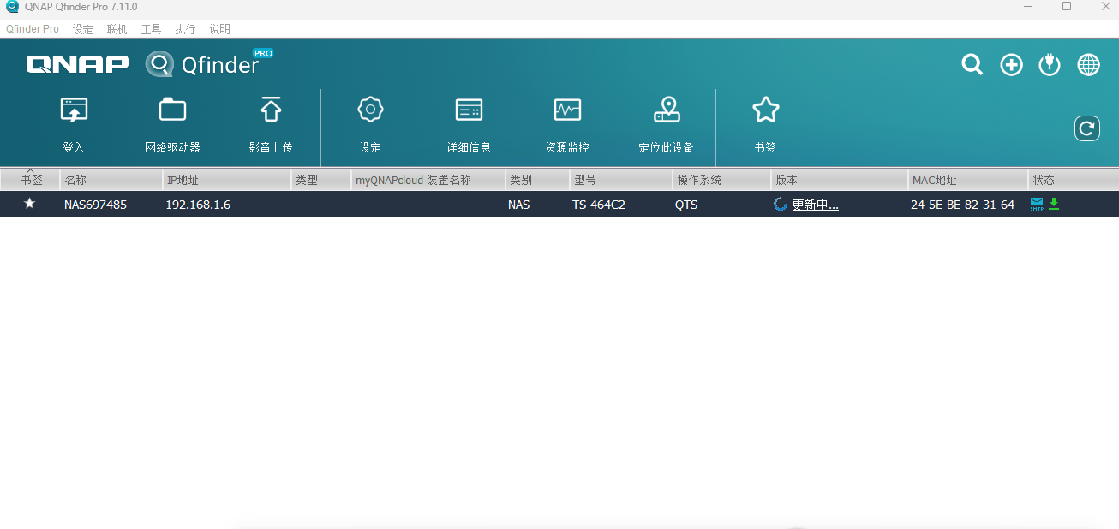Click the plus add-device icon

click(x=1012, y=65)
